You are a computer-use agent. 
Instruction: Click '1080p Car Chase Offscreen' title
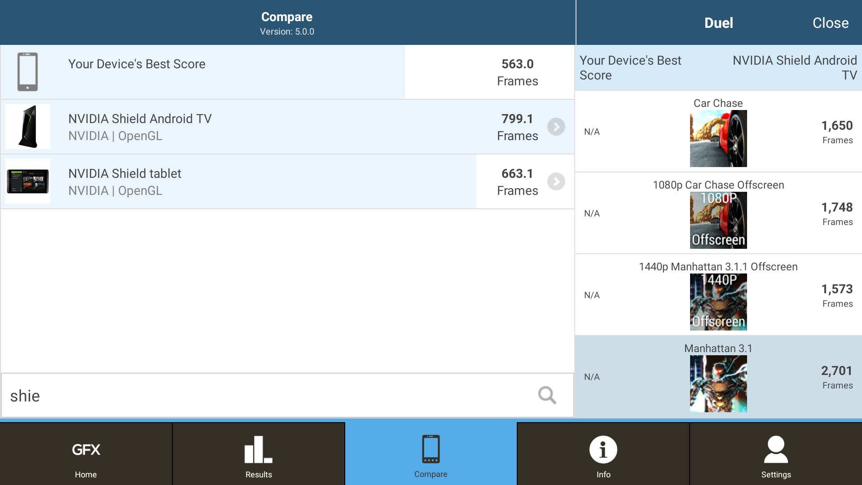718,185
